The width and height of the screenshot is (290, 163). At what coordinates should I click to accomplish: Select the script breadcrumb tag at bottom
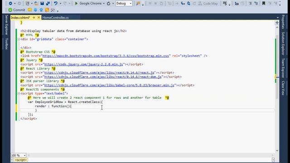point(21,160)
